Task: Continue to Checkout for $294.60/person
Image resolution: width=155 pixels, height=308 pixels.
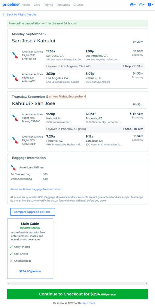Action: [x=77, y=294]
